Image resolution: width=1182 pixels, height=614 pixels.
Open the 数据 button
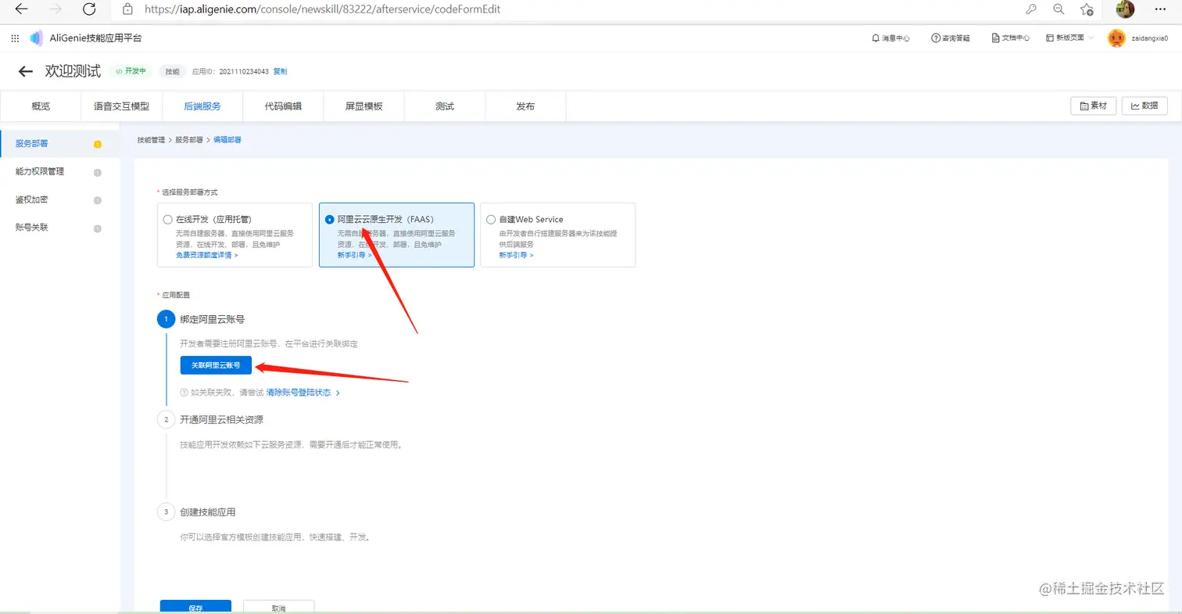point(1144,106)
